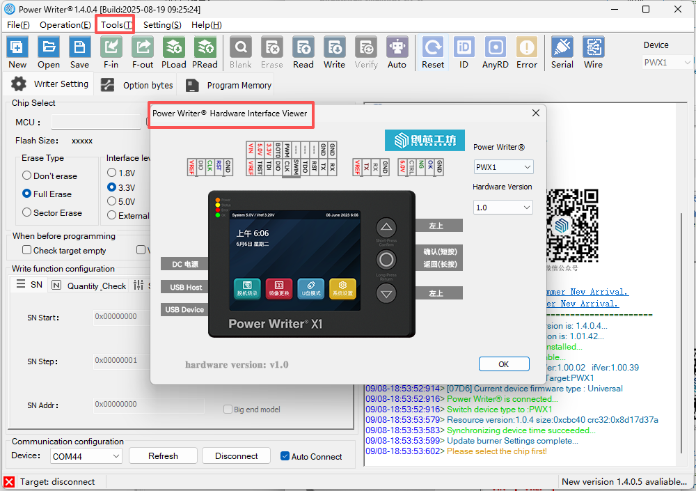Open the Operation menu
Screen dimensions: 696x491
(x=65, y=25)
